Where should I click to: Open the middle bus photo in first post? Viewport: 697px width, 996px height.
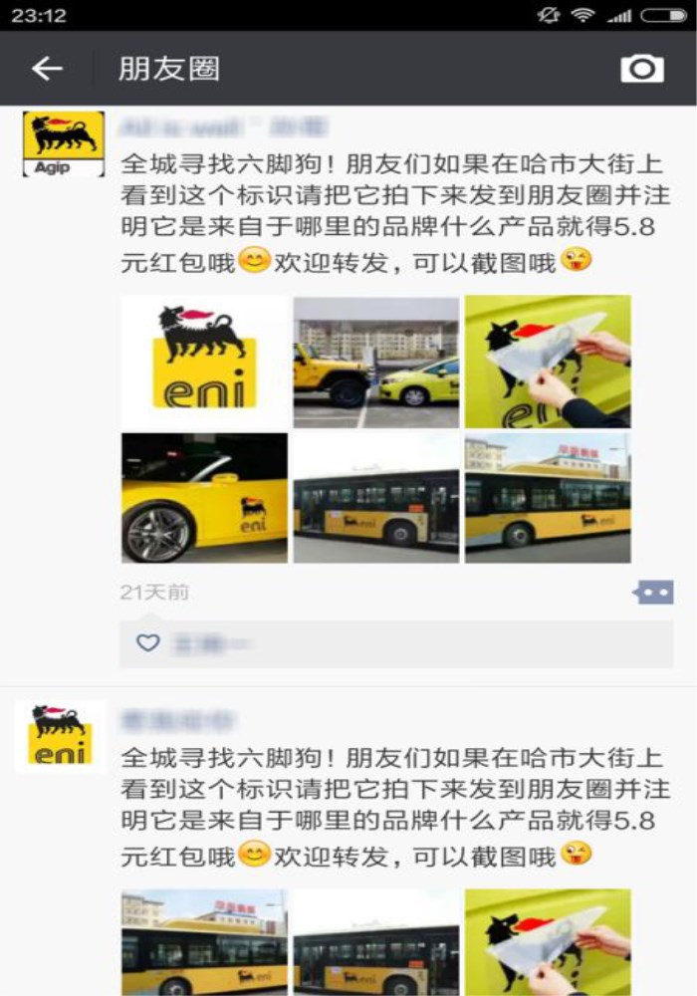click(375, 498)
